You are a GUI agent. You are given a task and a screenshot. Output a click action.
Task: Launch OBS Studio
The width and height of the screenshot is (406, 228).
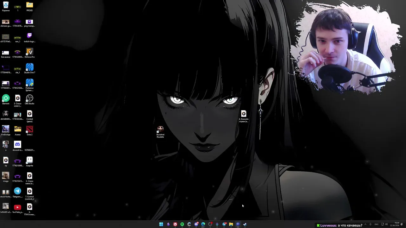[29, 100]
